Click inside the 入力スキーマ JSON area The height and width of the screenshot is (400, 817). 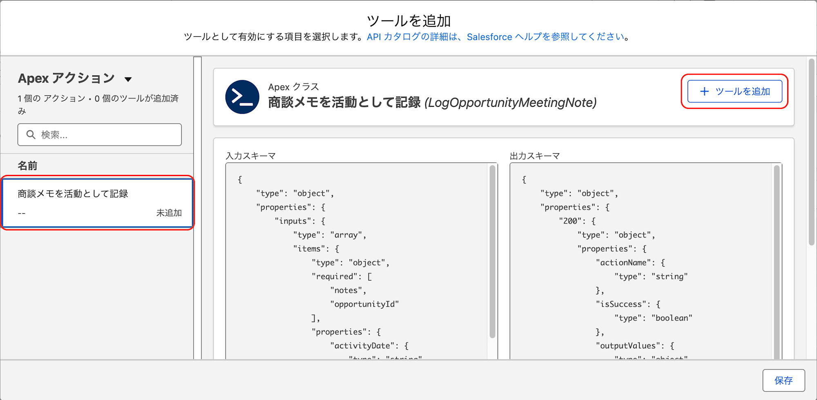(x=357, y=261)
